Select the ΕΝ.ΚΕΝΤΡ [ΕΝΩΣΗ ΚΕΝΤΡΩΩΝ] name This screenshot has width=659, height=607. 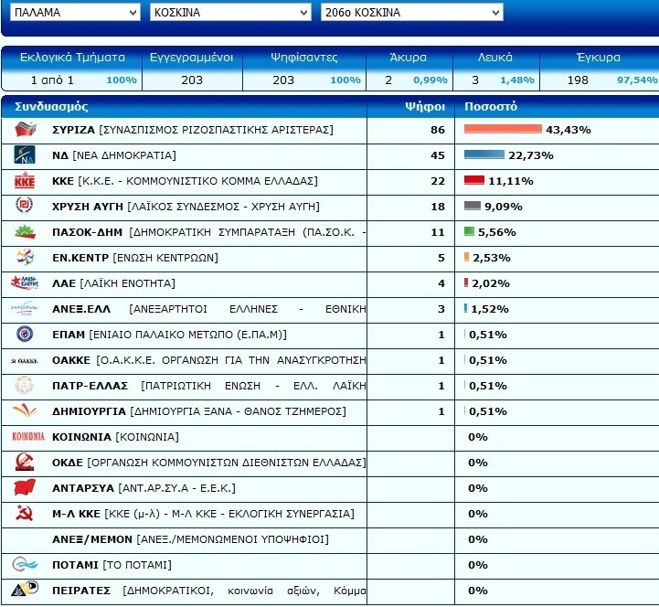[135, 258]
